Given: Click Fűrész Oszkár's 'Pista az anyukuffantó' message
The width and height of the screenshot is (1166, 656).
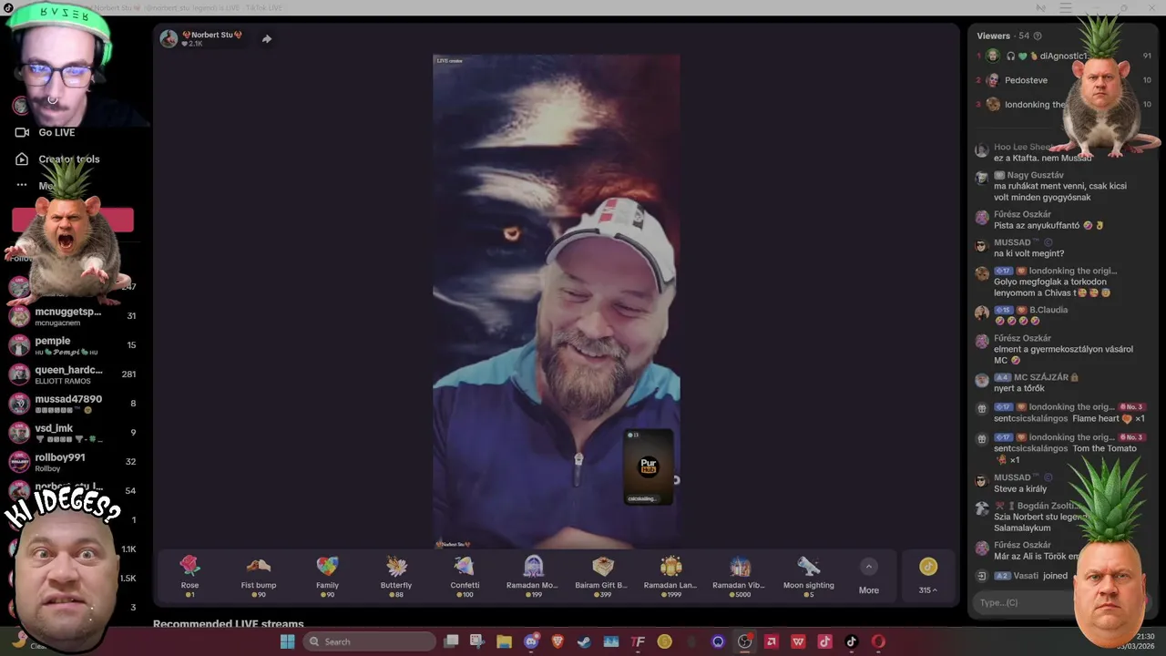Looking at the screenshot, I should pyautogui.click(x=1048, y=225).
